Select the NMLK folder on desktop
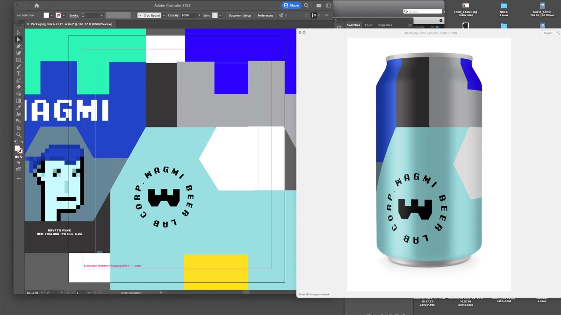 [503, 9]
